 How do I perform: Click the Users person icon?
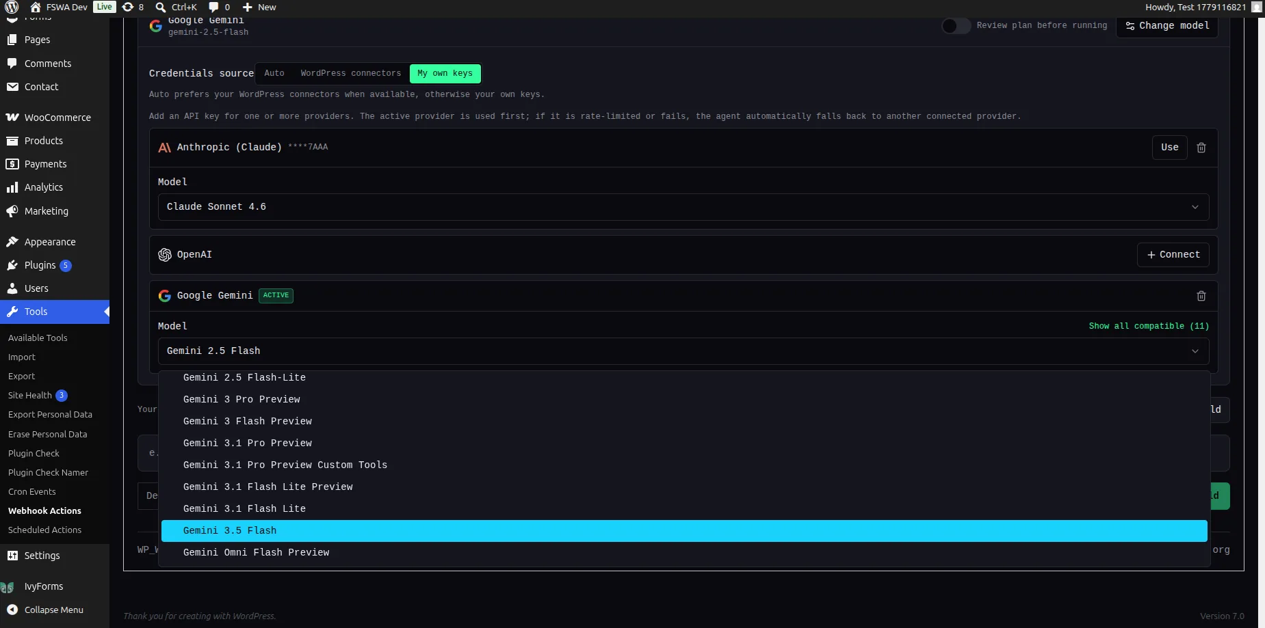[12, 288]
